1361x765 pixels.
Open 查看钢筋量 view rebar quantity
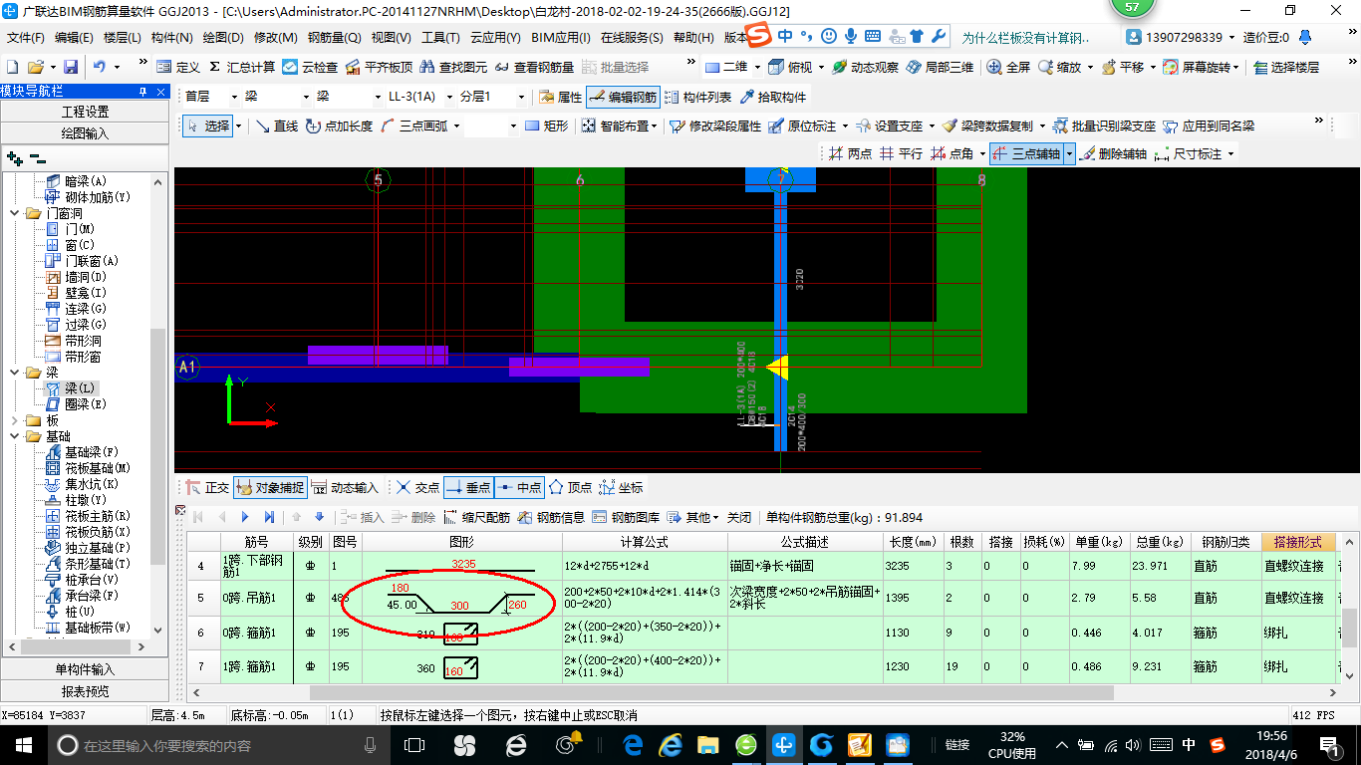tap(534, 67)
